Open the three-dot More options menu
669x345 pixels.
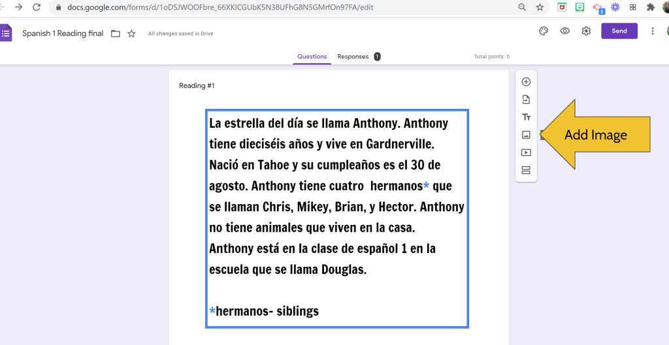652,31
